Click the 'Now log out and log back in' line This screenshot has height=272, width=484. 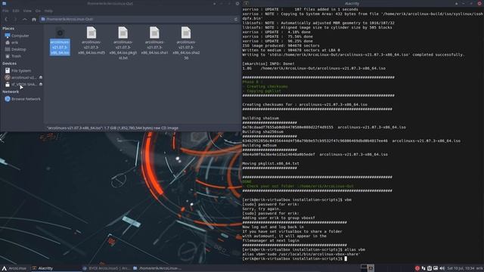click(x=273, y=227)
